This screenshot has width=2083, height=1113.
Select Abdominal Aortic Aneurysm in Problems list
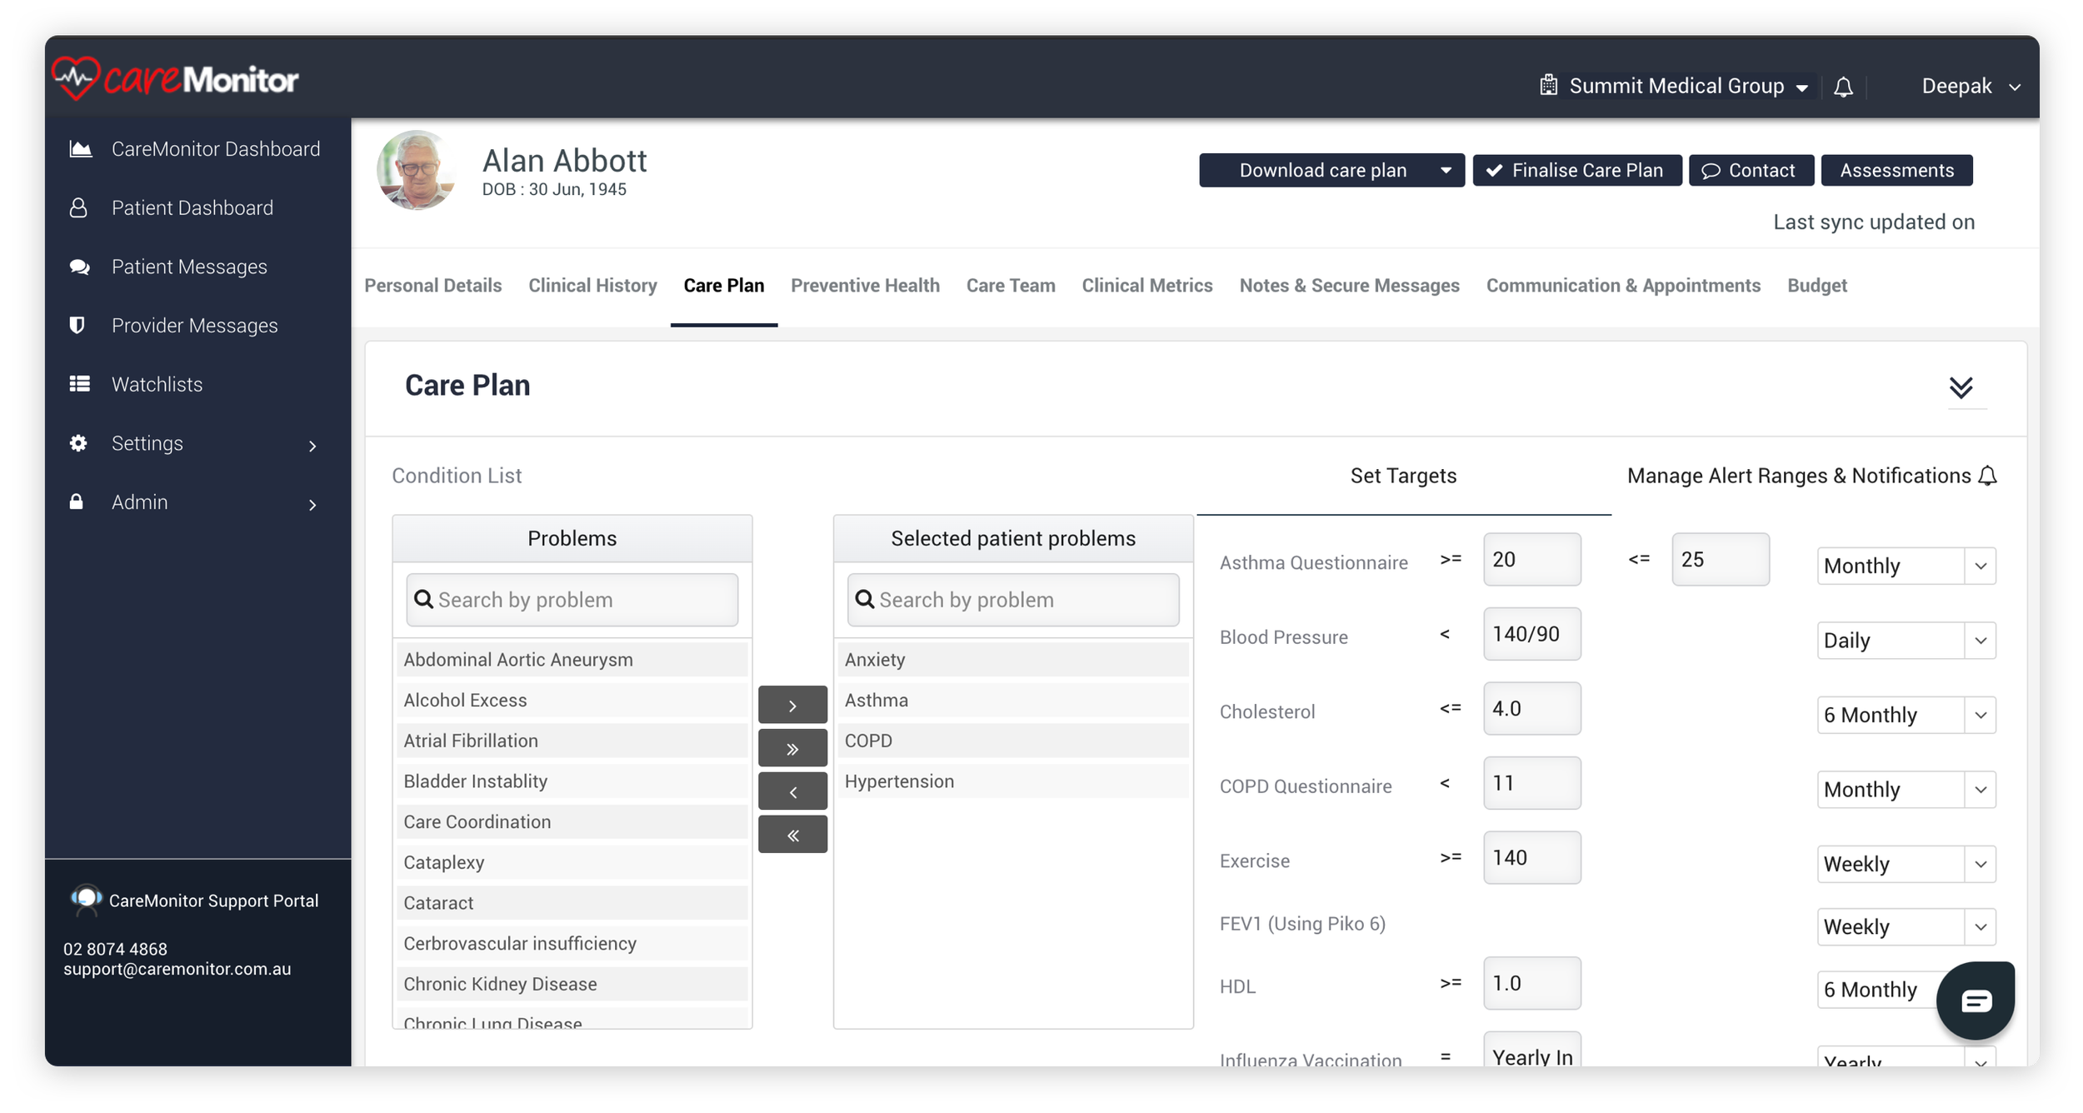(572, 659)
